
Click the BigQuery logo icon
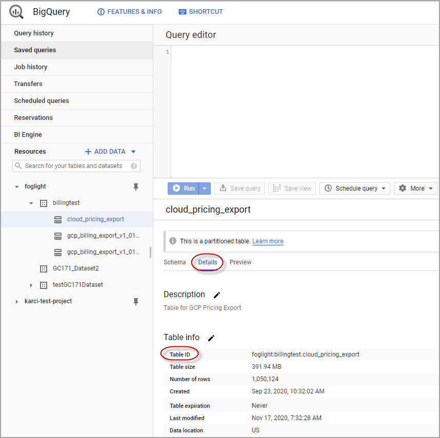16,12
